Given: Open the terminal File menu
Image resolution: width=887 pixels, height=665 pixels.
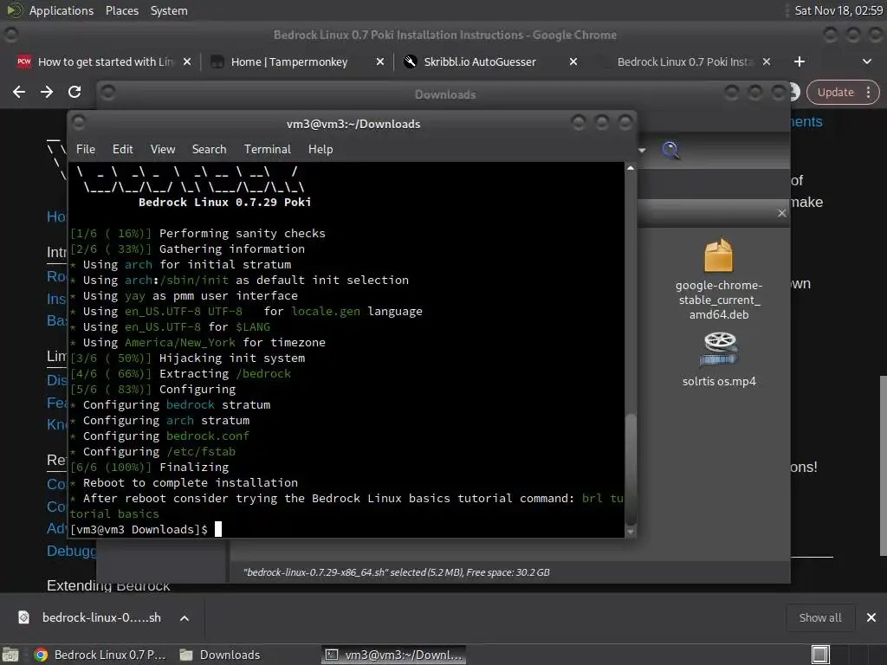Looking at the screenshot, I should click(x=86, y=149).
